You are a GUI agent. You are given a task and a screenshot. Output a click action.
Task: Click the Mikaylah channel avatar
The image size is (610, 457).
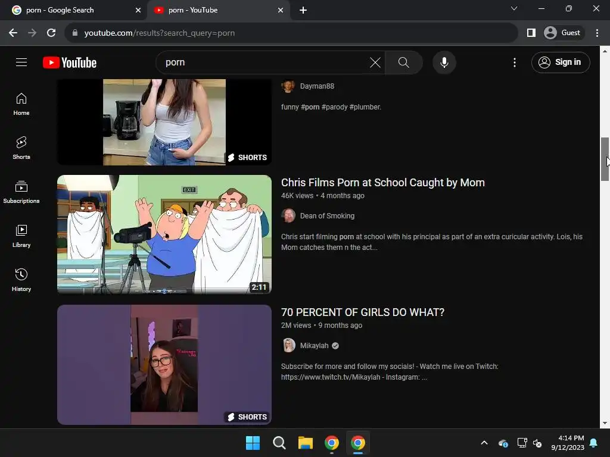(x=289, y=346)
